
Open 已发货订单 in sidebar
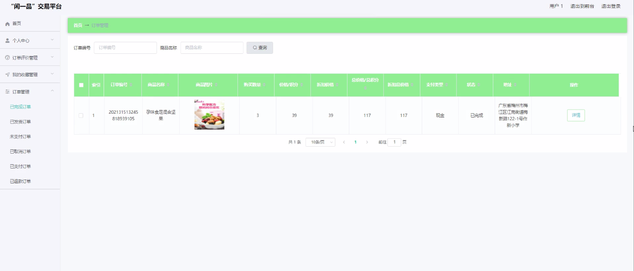[x=20, y=122]
